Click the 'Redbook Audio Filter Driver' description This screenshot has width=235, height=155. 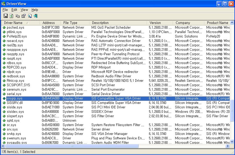111,76
